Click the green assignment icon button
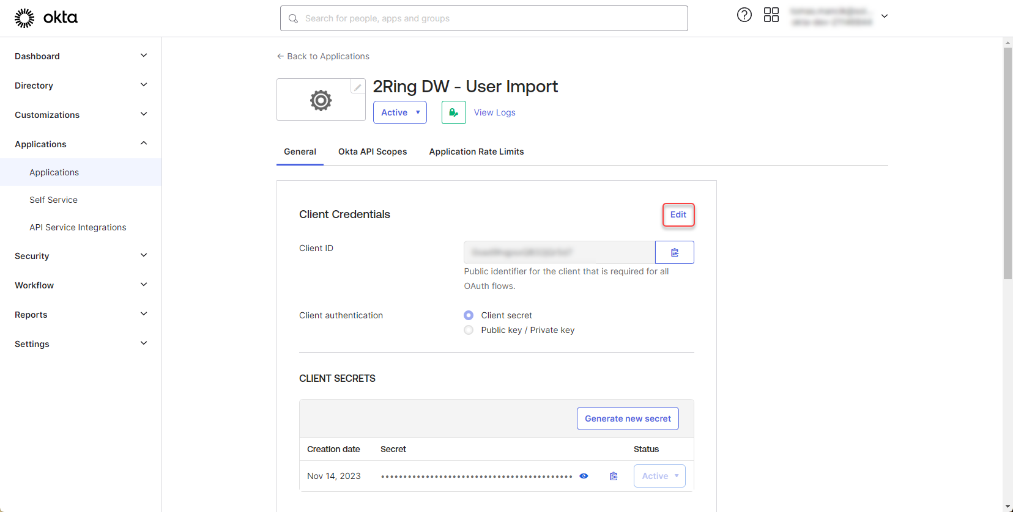This screenshot has height=512, width=1013. [453, 112]
